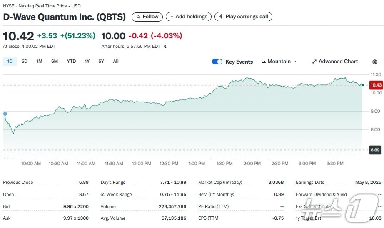Open chart settings gear icon
This screenshot has height=228, width=384.
[x=374, y=62]
